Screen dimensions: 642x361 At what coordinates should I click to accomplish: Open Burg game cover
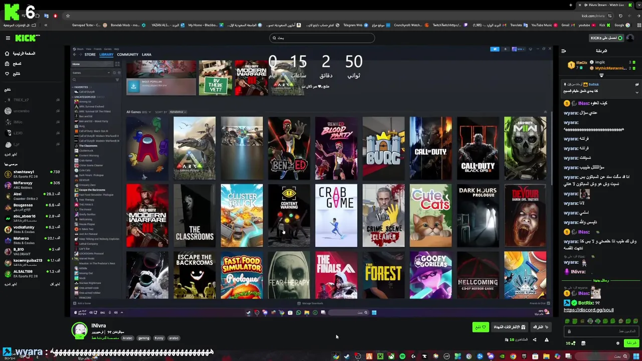click(x=384, y=148)
